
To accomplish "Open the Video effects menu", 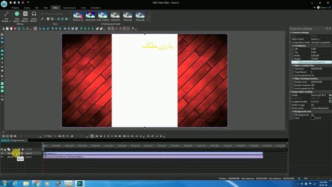I will 25,16.
